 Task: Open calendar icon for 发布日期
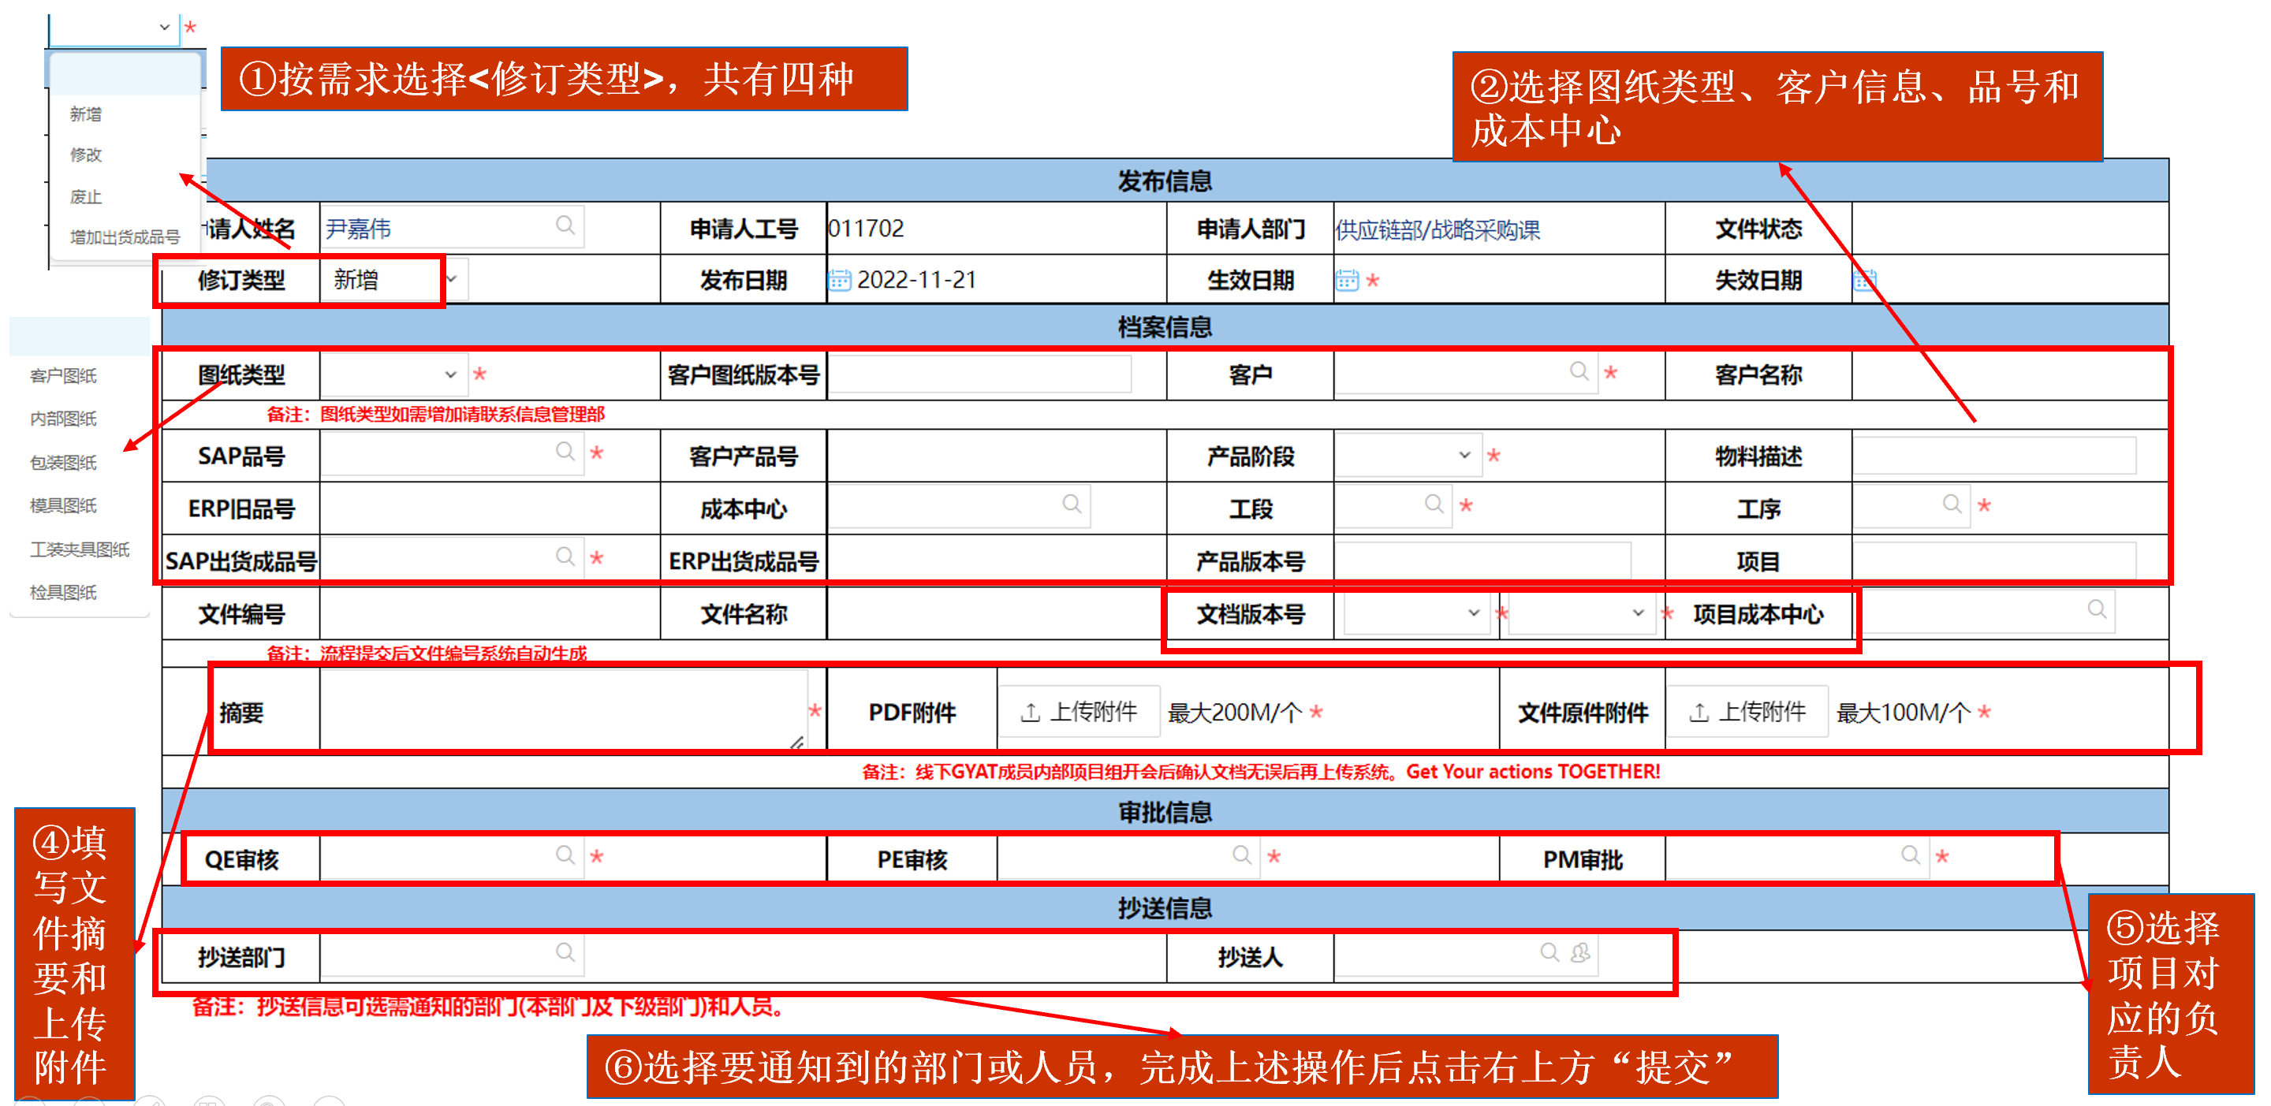point(839,281)
